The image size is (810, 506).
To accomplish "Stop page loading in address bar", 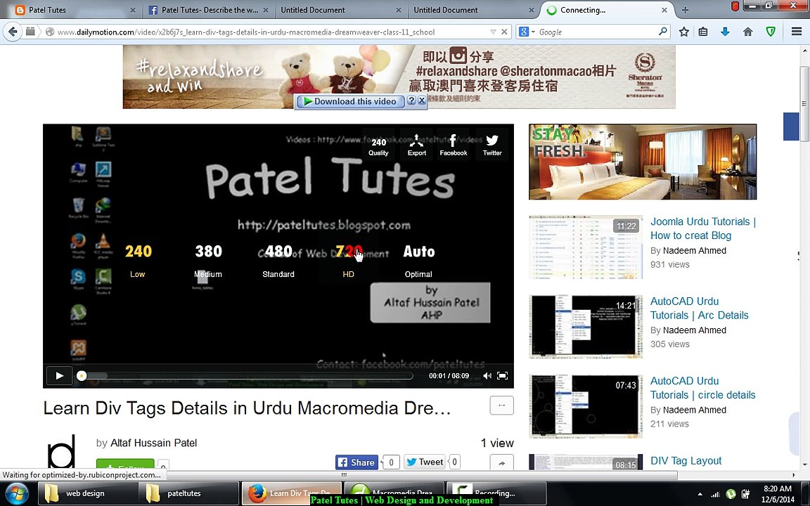I will click(505, 32).
